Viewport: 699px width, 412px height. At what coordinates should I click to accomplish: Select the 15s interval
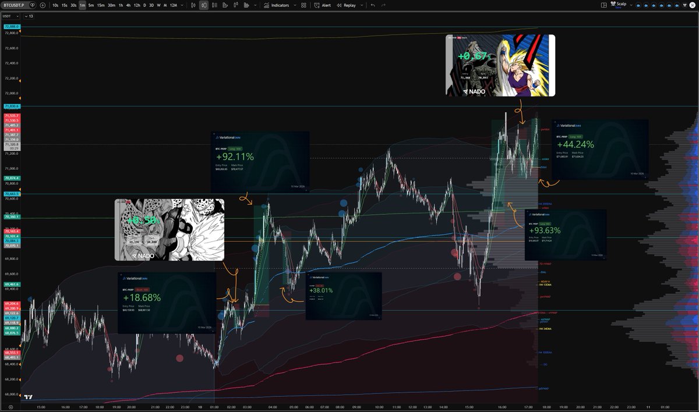[64, 5]
